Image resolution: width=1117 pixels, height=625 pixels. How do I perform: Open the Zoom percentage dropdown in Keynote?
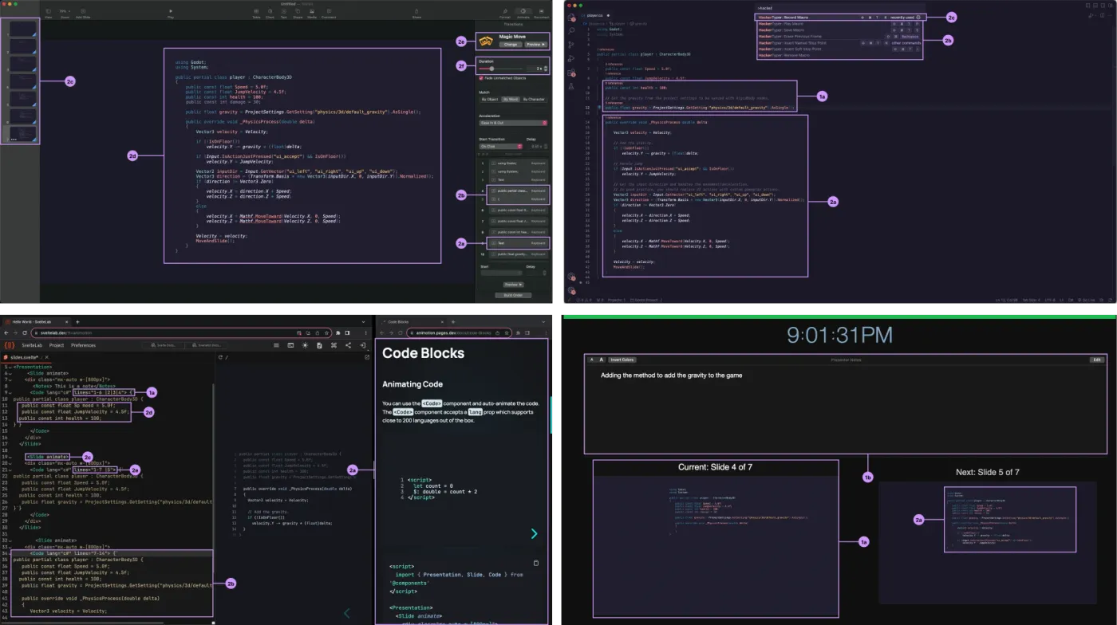[x=65, y=11]
